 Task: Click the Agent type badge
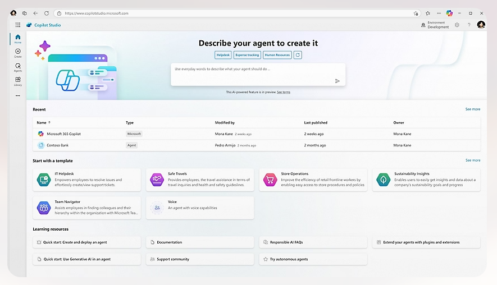tap(131, 145)
